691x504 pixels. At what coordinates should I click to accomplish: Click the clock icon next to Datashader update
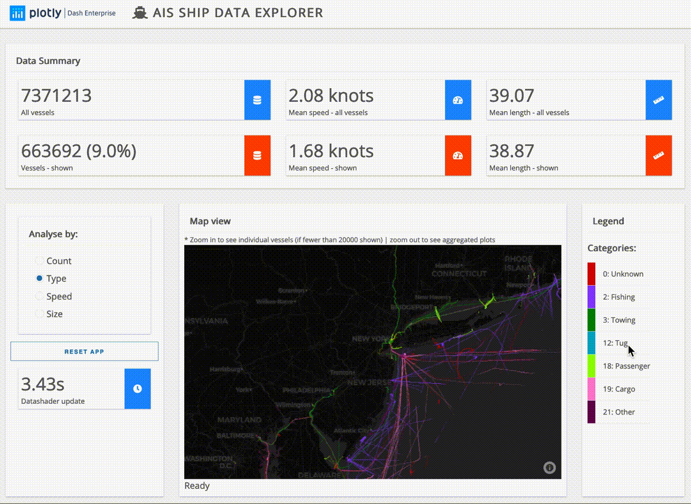(x=138, y=389)
